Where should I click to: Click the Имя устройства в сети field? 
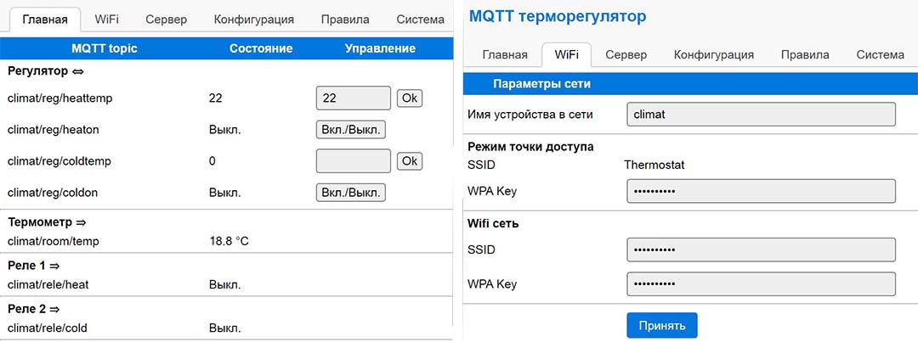pyautogui.click(x=761, y=115)
